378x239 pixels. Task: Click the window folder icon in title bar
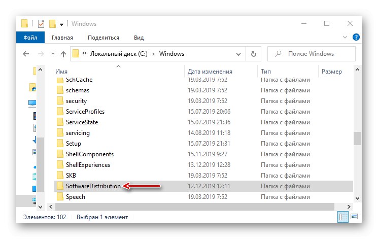click(24, 24)
